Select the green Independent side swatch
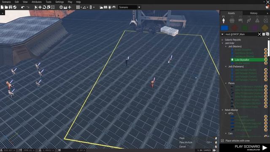 pos(245,28)
